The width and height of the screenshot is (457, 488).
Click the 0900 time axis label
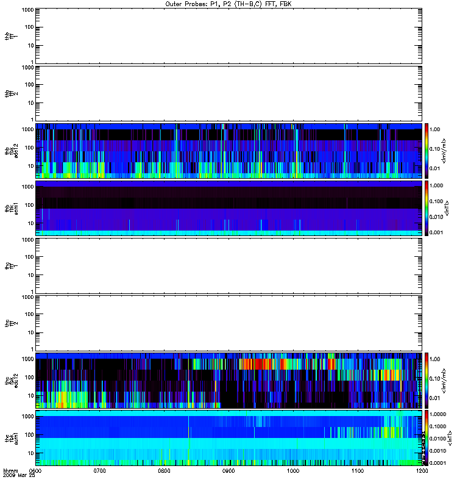pos(228,471)
